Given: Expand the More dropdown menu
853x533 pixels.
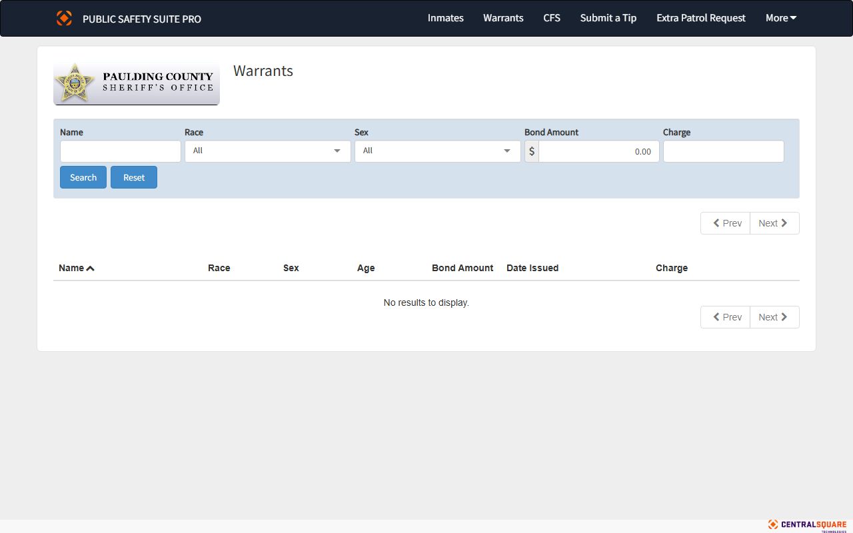Looking at the screenshot, I should click(x=781, y=18).
